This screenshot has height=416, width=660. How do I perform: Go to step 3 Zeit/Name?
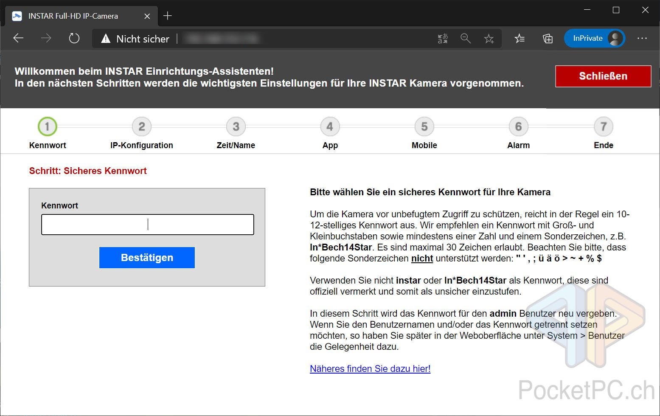click(236, 126)
